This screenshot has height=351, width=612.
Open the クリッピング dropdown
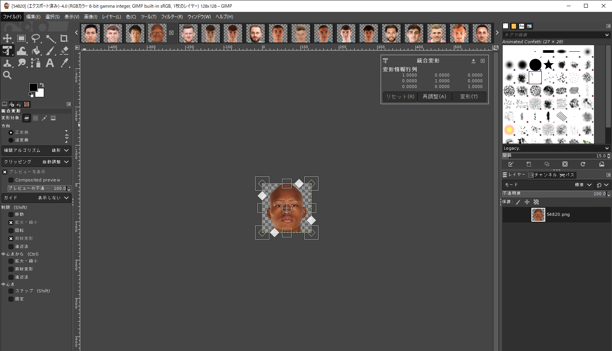pos(36,162)
